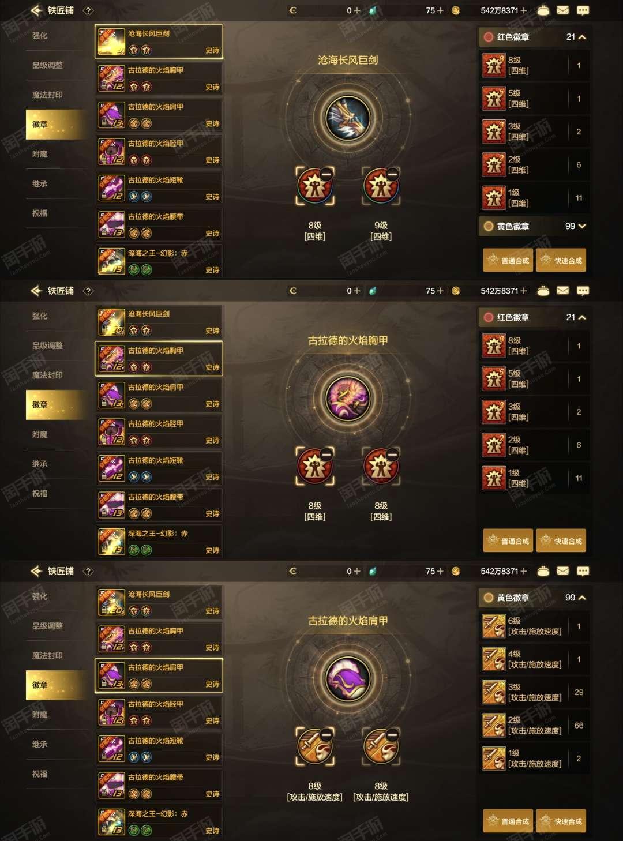Tap 快速合成 under the yellow emblem list
This screenshot has width=623, height=841.
(x=561, y=821)
